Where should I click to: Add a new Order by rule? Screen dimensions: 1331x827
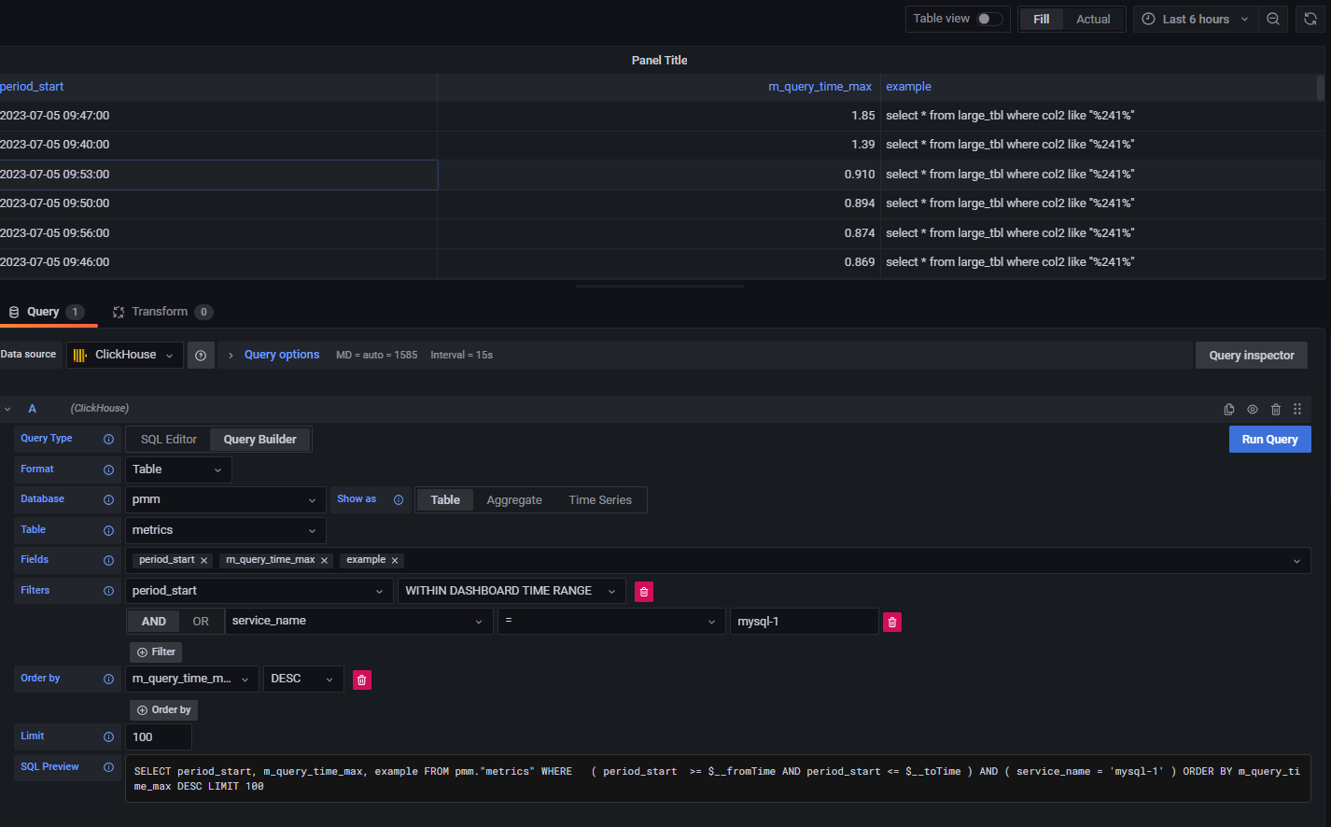[x=163, y=710]
